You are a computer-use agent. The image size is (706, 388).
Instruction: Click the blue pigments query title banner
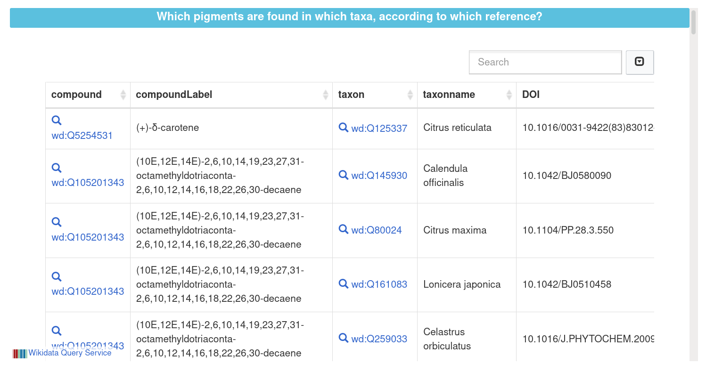[349, 17]
